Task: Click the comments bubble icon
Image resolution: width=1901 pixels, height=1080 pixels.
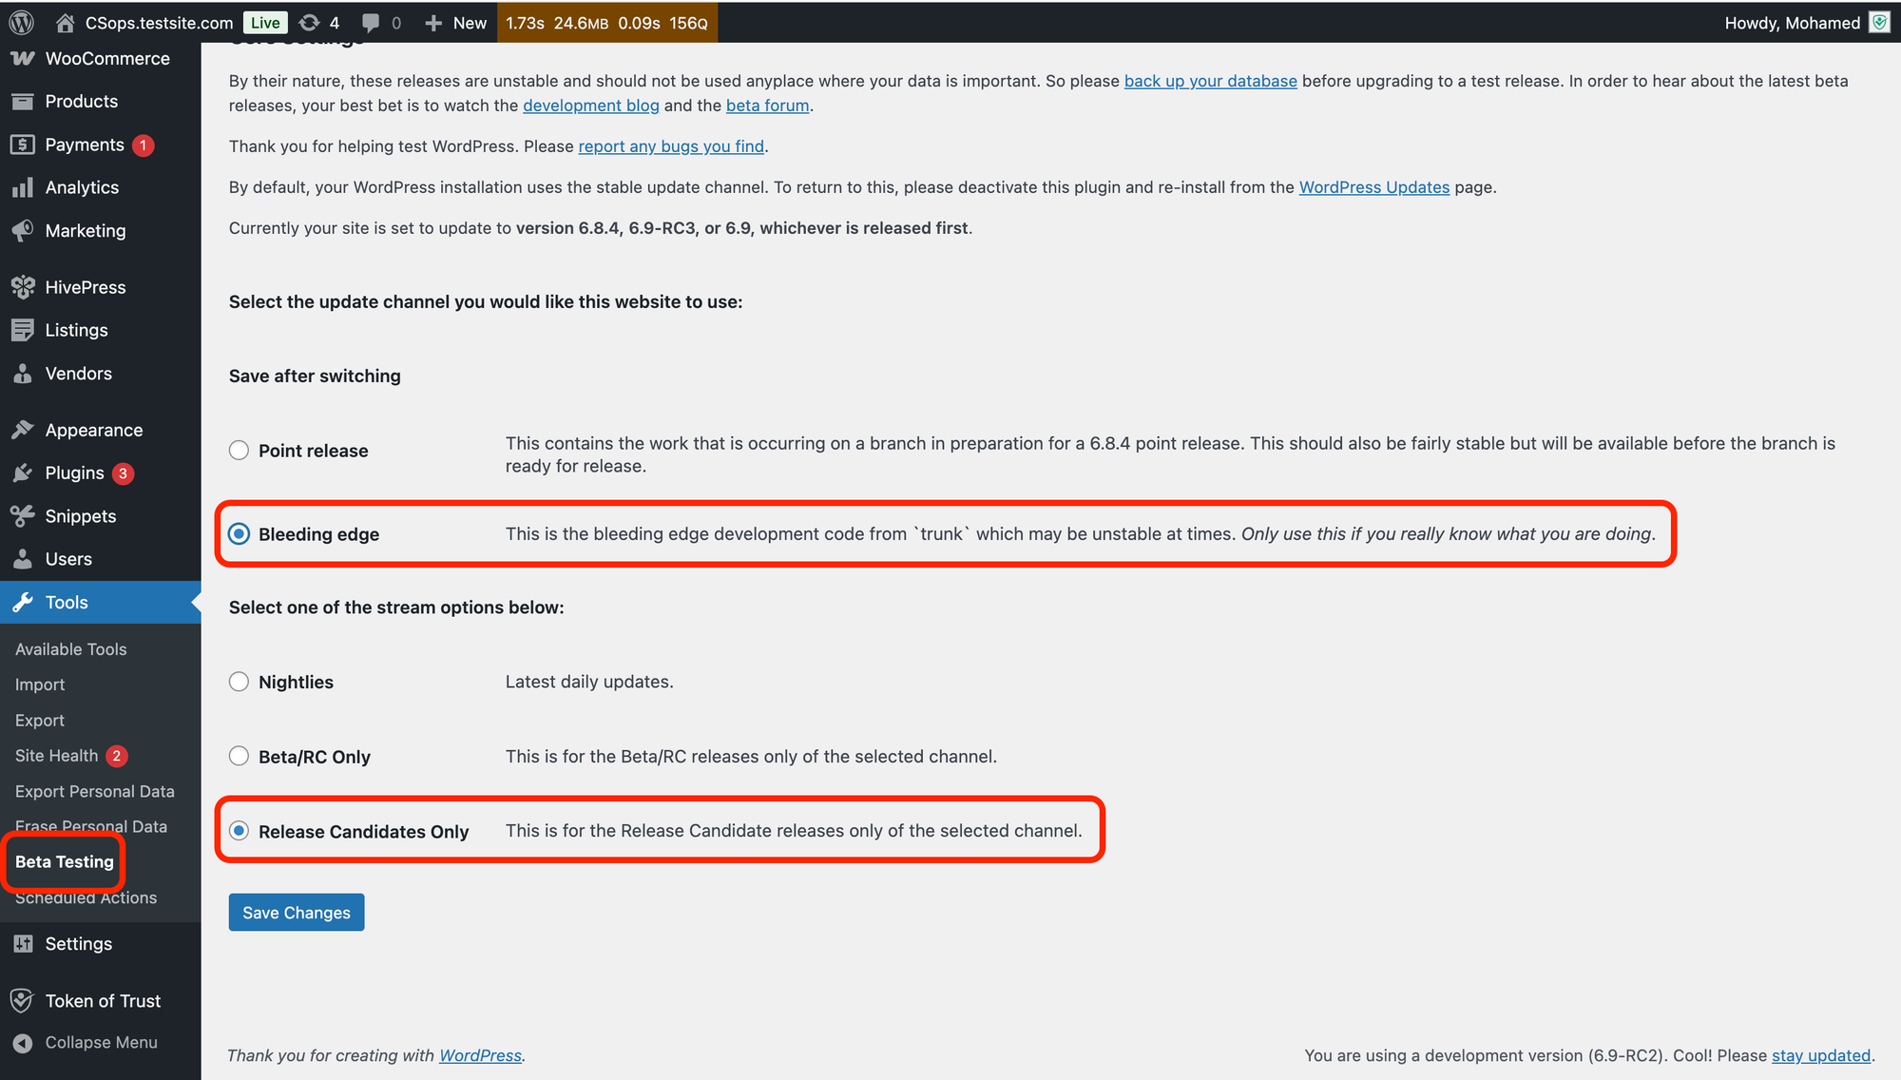Action: (371, 22)
